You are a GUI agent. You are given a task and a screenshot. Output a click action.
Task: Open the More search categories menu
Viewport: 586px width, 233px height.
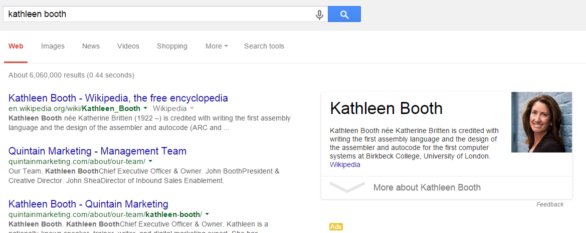click(x=217, y=46)
